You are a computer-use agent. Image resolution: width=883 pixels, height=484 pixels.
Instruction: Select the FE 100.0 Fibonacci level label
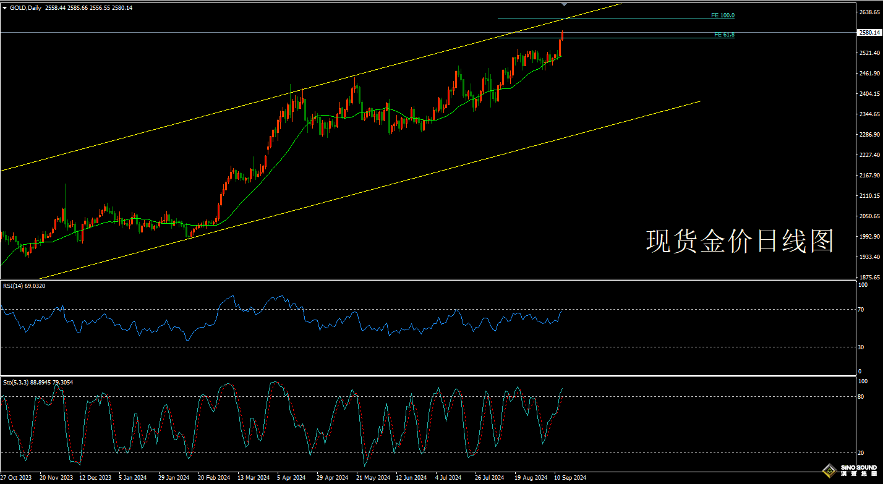tap(723, 15)
